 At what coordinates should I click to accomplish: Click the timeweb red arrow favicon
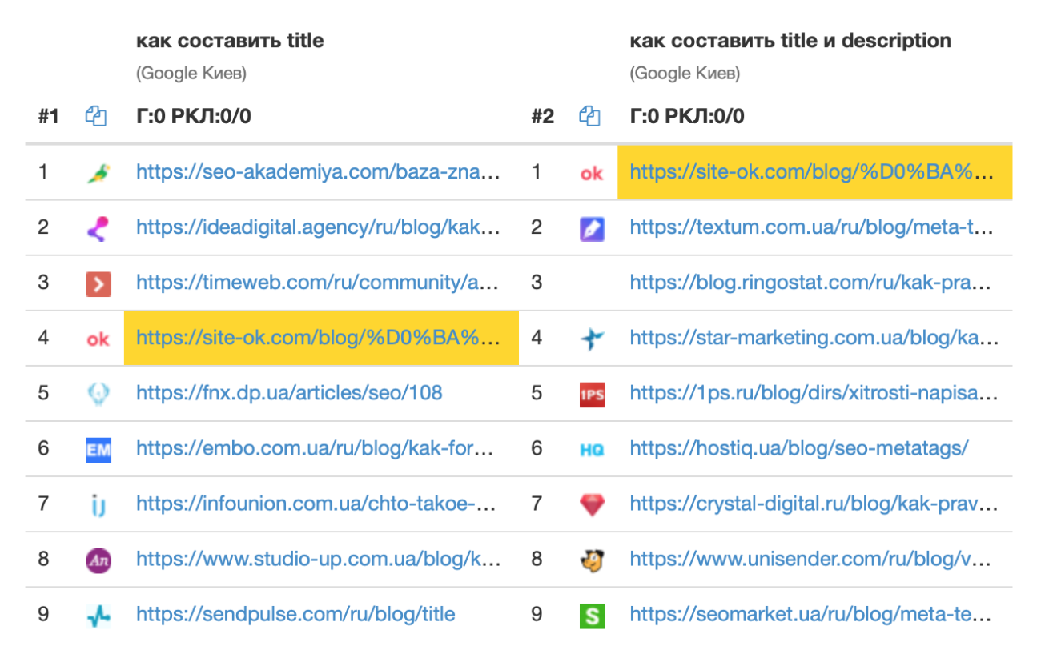(98, 283)
